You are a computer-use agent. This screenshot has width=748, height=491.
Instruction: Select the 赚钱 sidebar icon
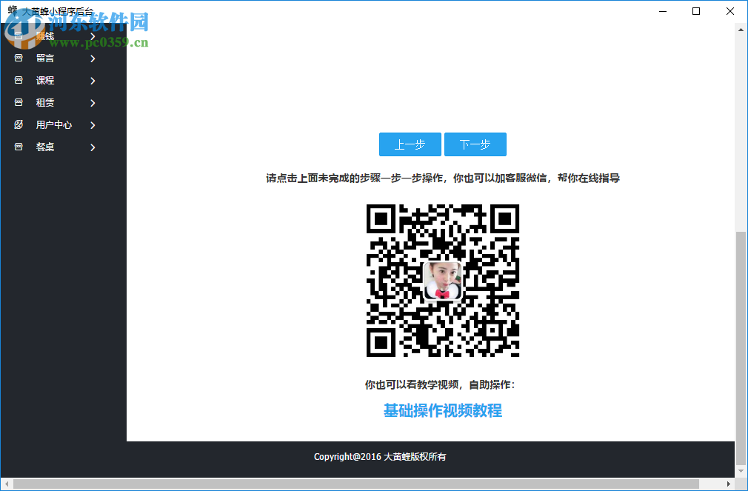tap(18, 36)
